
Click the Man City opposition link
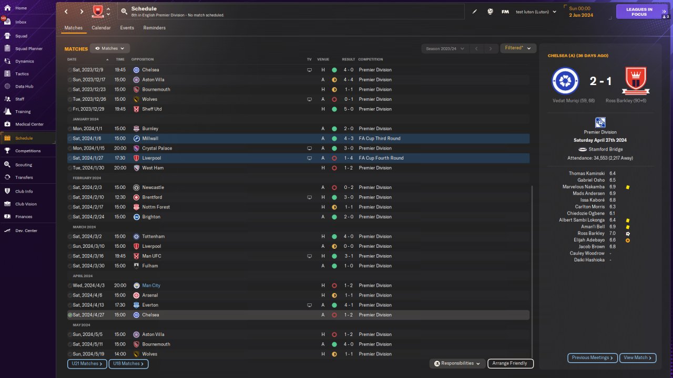point(151,286)
